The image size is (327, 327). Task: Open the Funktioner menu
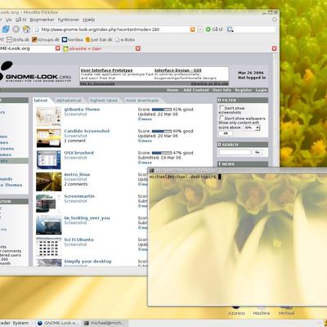click(x=69, y=20)
